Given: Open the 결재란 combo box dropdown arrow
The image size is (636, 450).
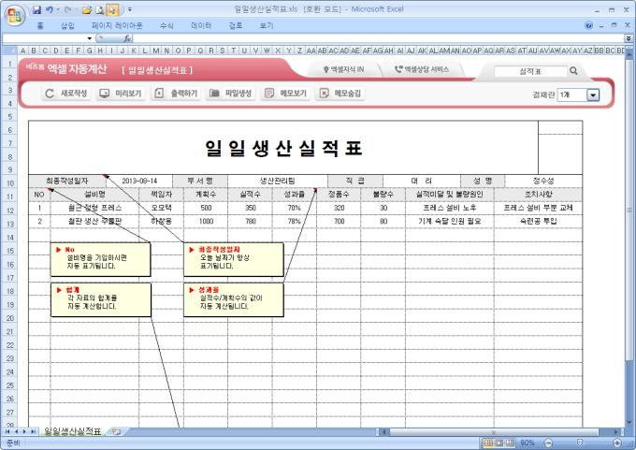Looking at the screenshot, I should [593, 94].
